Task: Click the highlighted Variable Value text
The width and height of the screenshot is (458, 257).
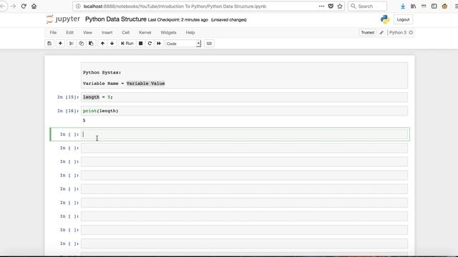Action: click(145, 84)
